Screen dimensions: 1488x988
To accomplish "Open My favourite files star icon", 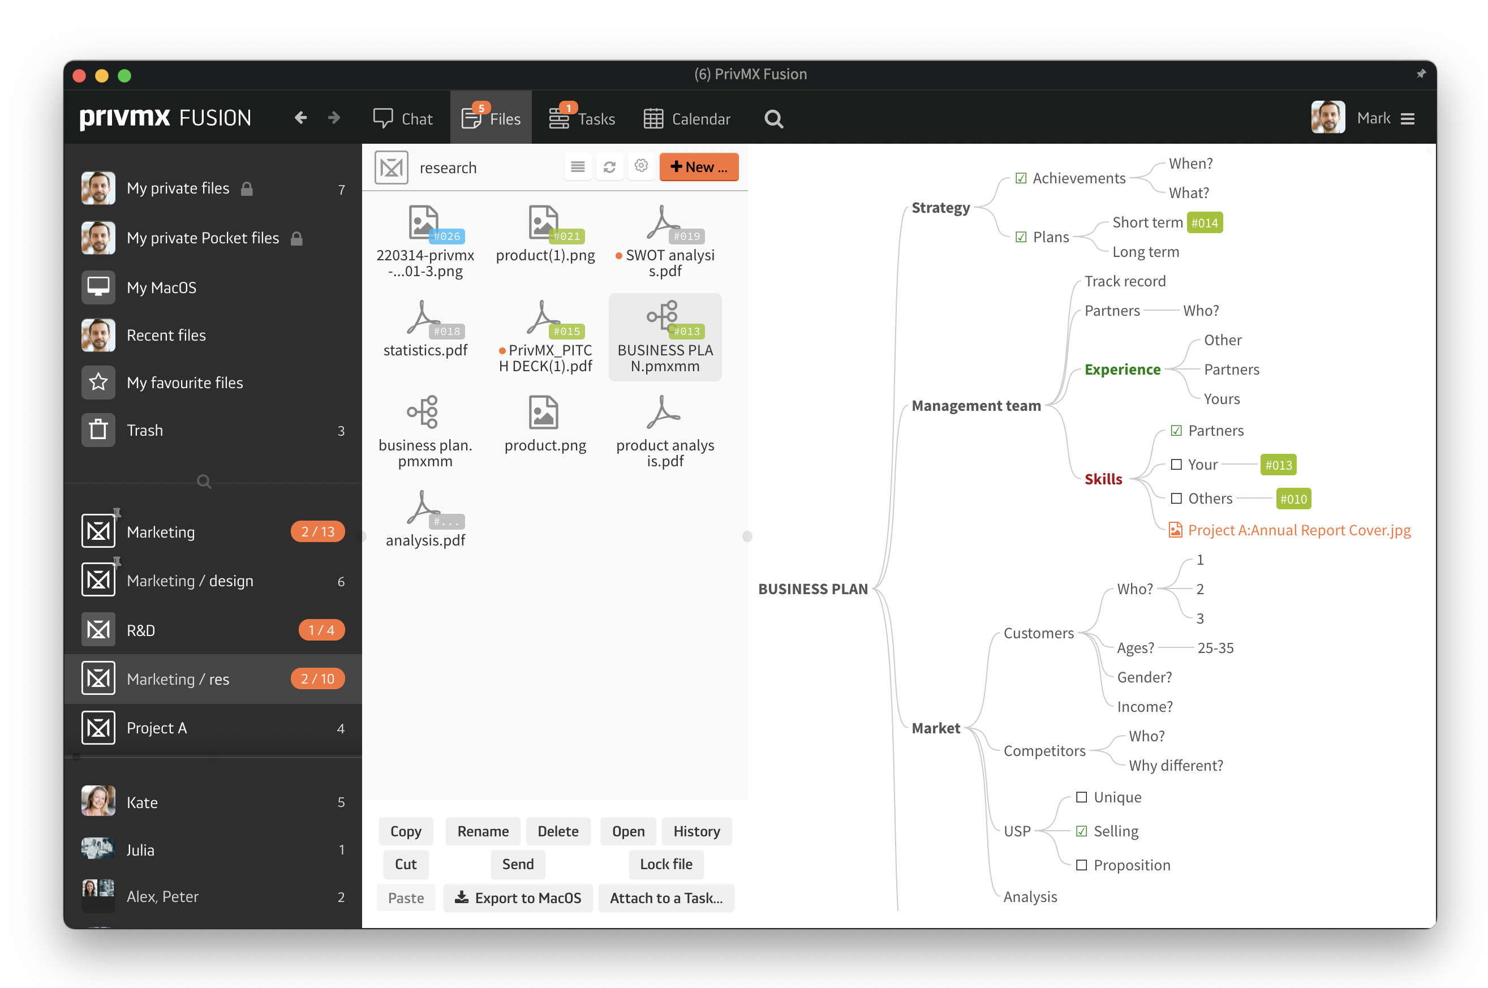I will click(x=98, y=383).
